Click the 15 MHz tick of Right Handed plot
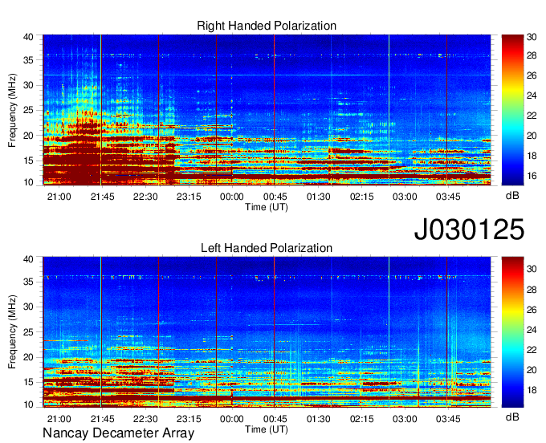The width and height of the screenshot is (546, 443). [x=28, y=161]
